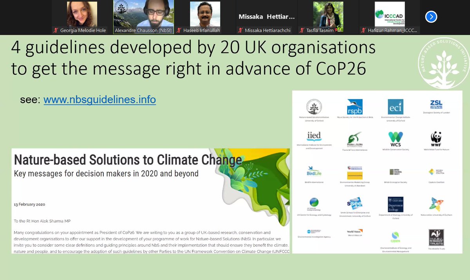
Task: Click the ZSL logo
Action: pos(436,105)
